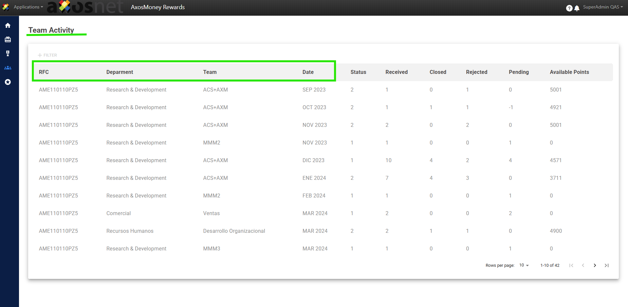
Task: Open the help question mark icon
Action: pyautogui.click(x=569, y=8)
